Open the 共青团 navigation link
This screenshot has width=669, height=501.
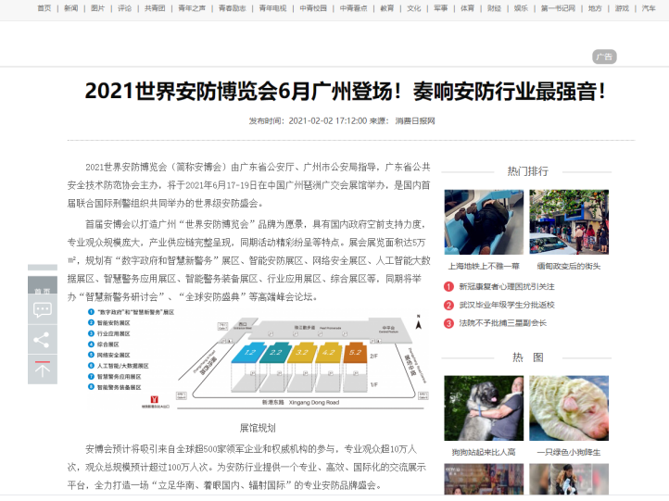point(155,8)
